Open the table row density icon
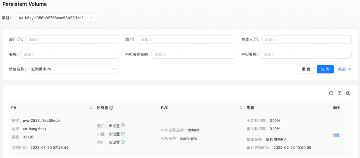Screen dimensions: 360x158 340,93
